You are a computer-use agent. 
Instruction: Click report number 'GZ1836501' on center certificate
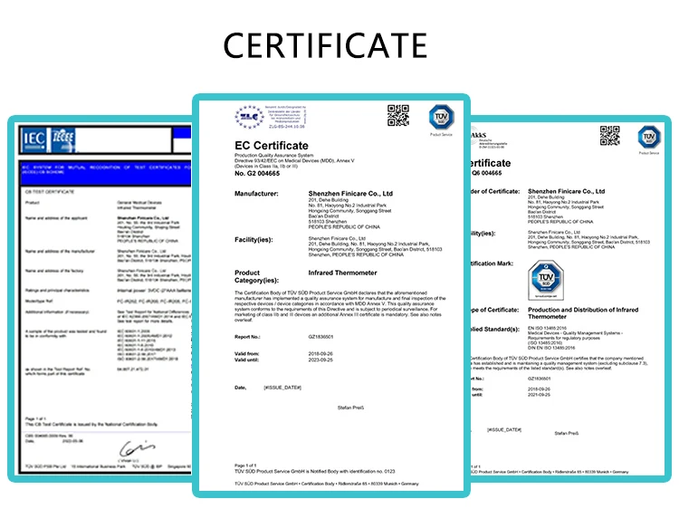(x=320, y=337)
